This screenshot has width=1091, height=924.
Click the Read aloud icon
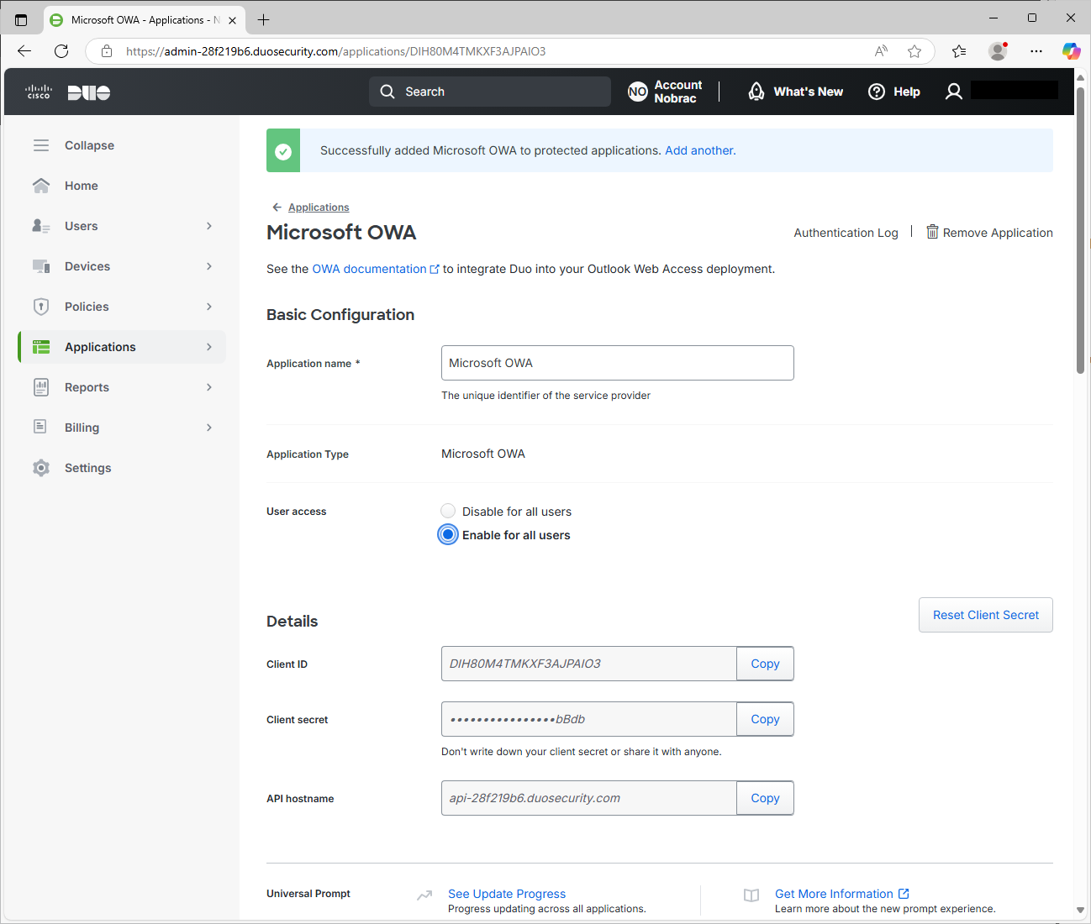coord(881,51)
